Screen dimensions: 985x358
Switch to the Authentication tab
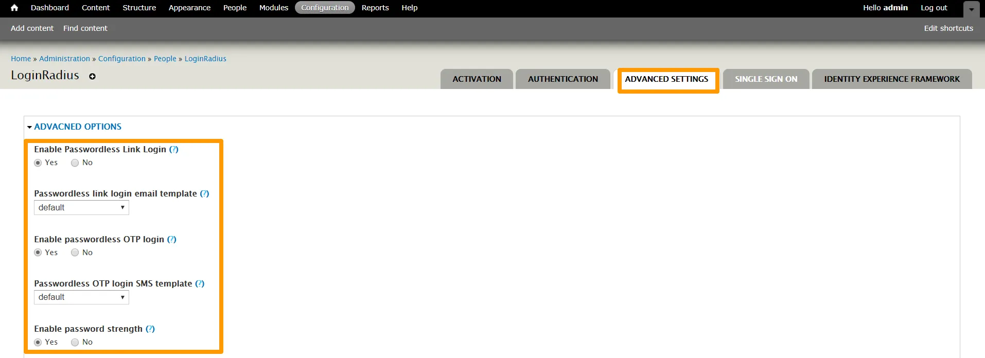pyautogui.click(x=562, y=79)
